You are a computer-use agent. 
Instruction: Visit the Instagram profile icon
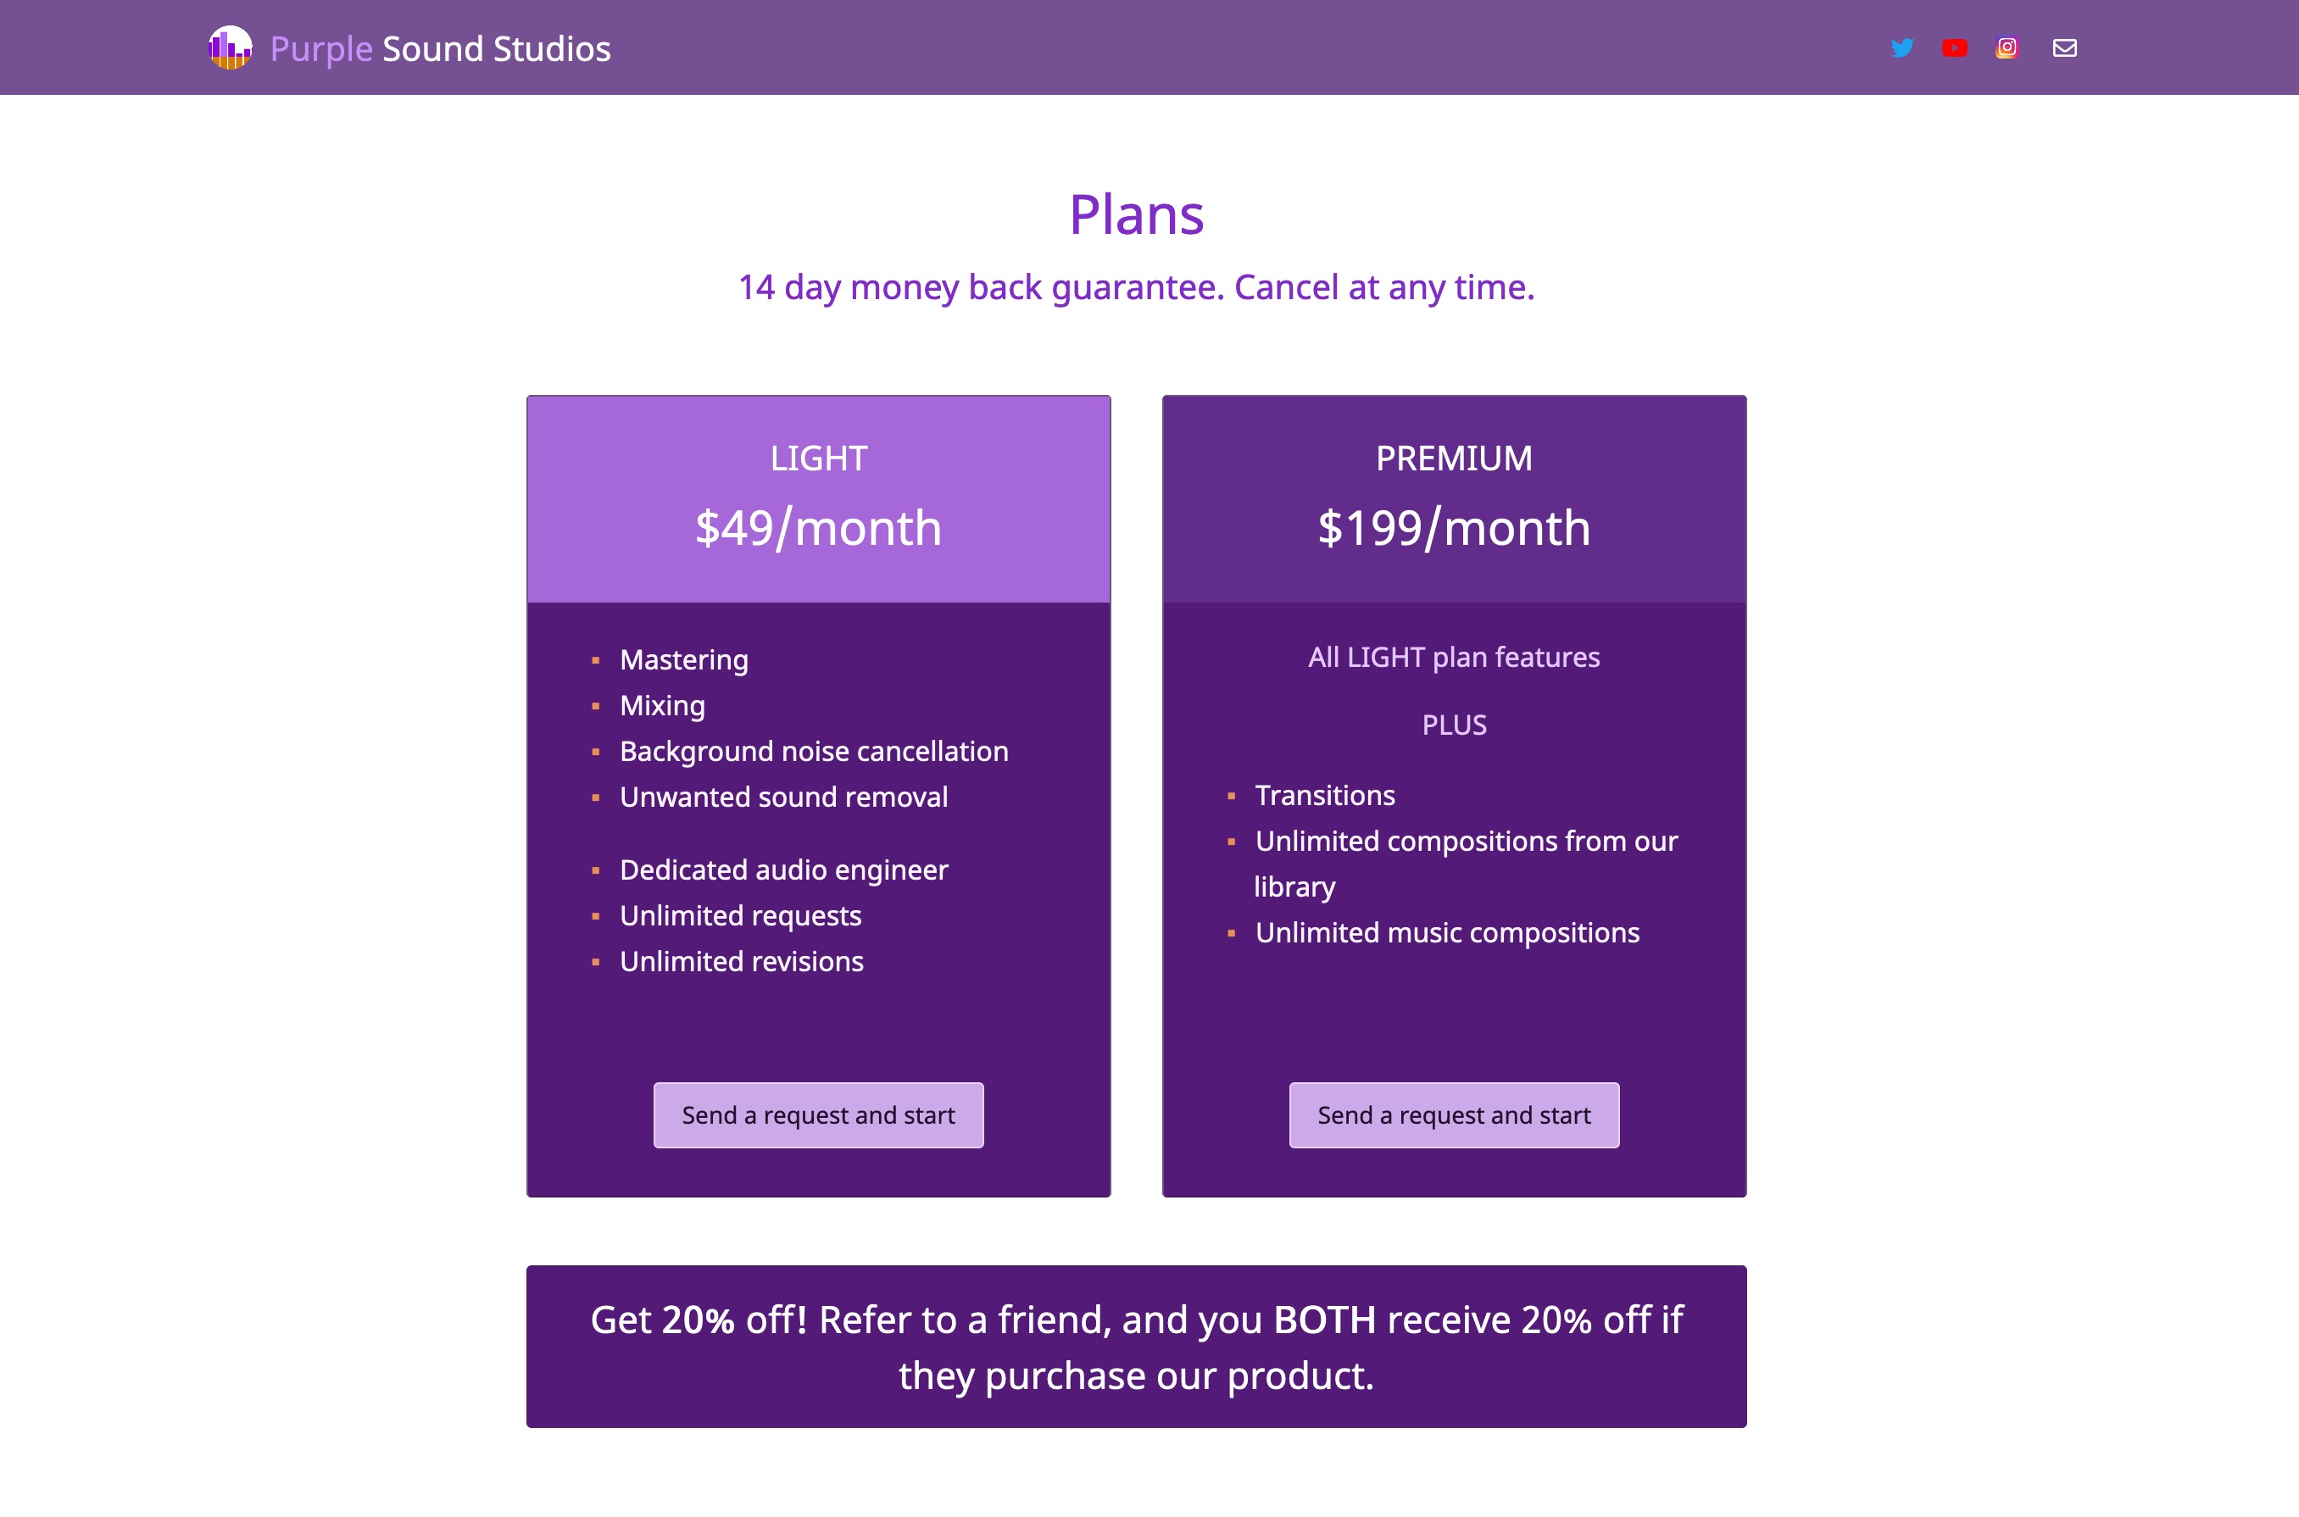tap(2007, 47)
